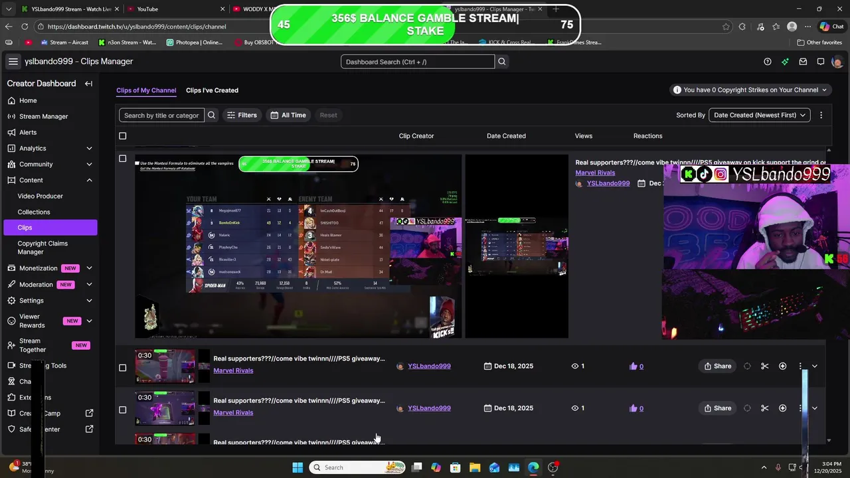Expand the Community sidebar section
Image resolution: width=850 pixels, height=478 pixels.
coord(89,164)
